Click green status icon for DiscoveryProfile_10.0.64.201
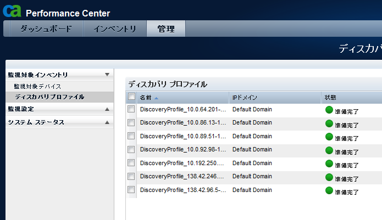Image resolution: width=382 pixels, height=220 pixels. click(329, 110)
